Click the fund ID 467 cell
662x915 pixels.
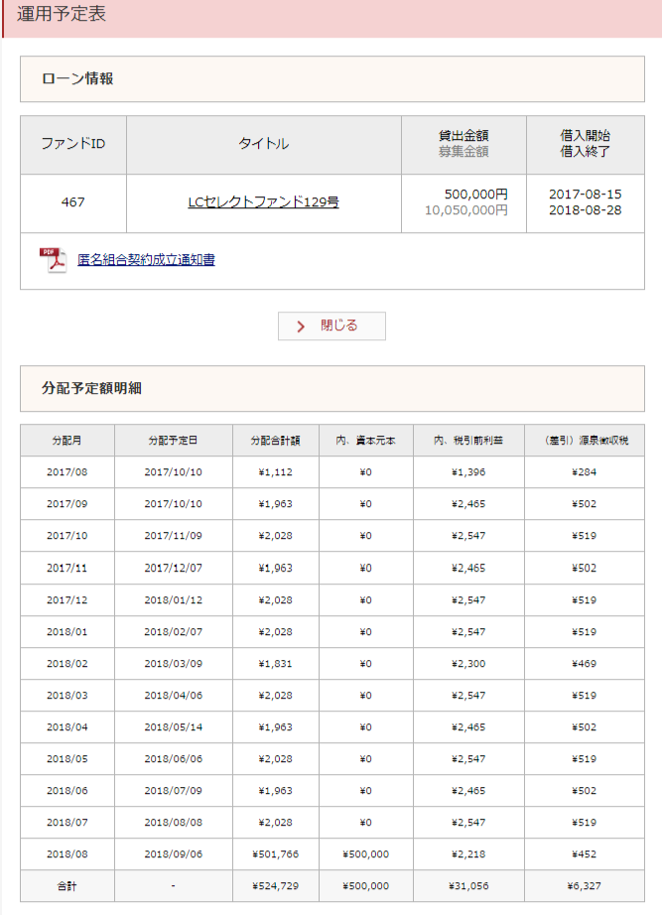click(x=73, y=202)
